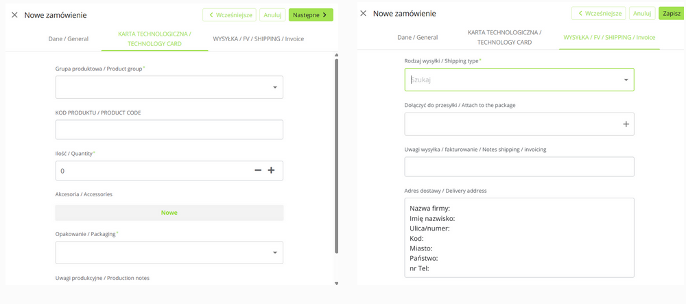Image resolution: width=686 pixels, height=304 pixels.
Task: Click the 'Państwo:' line in address
Action: [x=424, y=259]
